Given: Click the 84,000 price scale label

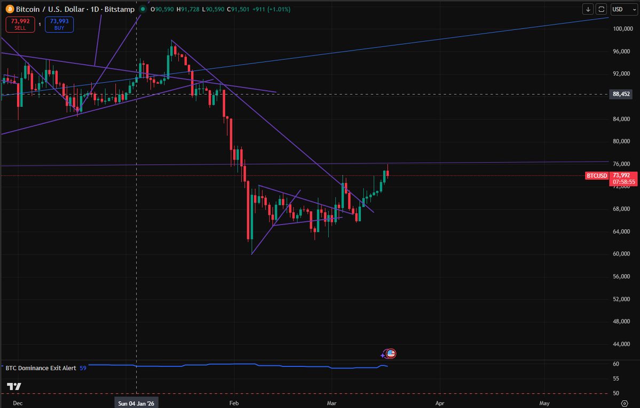Looking at the screenshot, I should 621,119.
